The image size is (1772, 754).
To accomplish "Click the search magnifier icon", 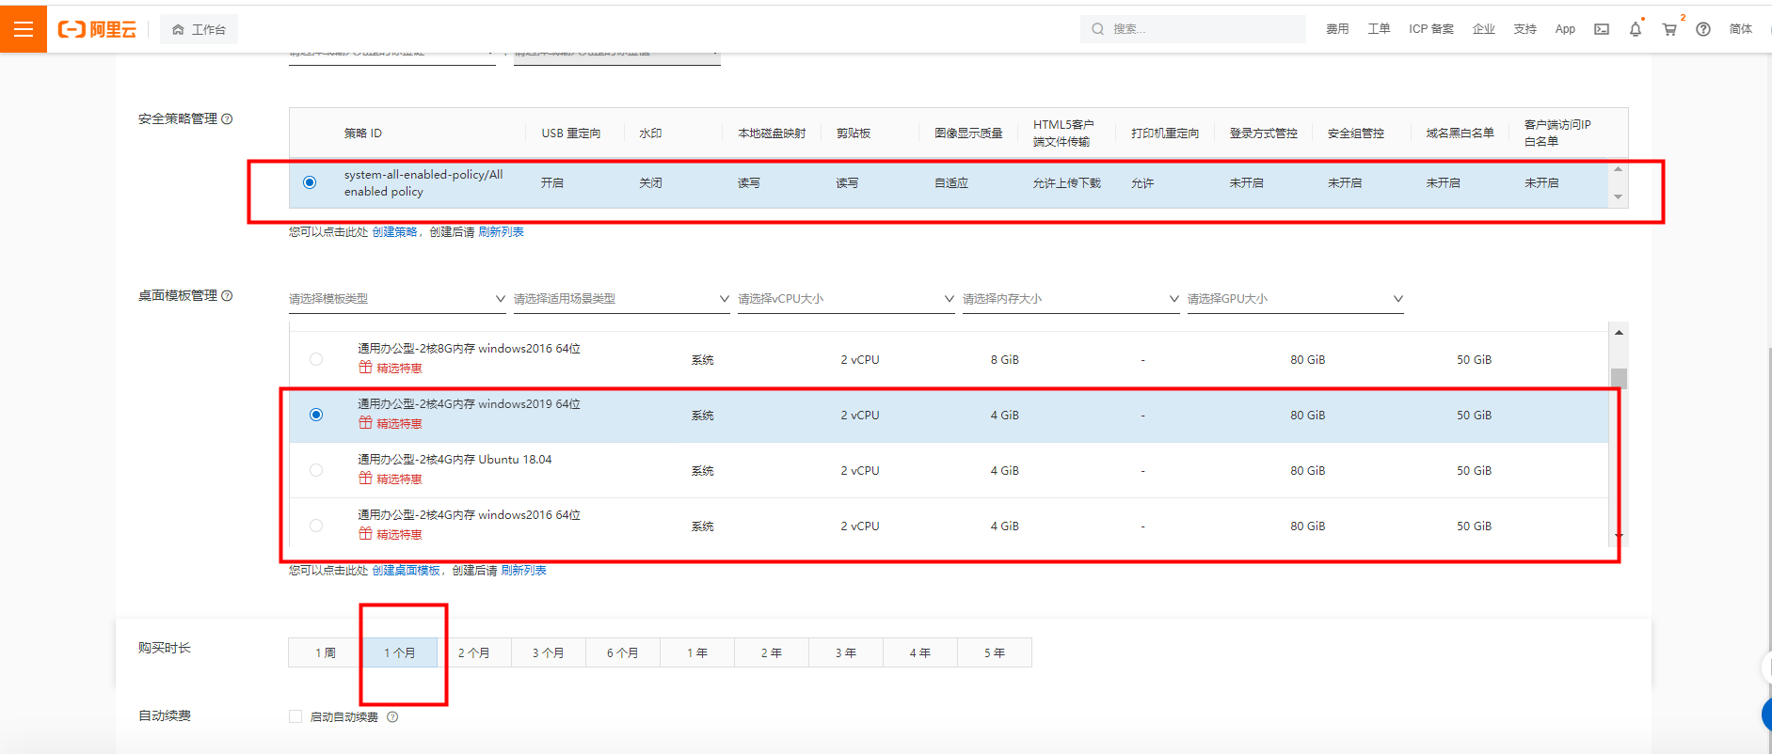I will 1097,29.
